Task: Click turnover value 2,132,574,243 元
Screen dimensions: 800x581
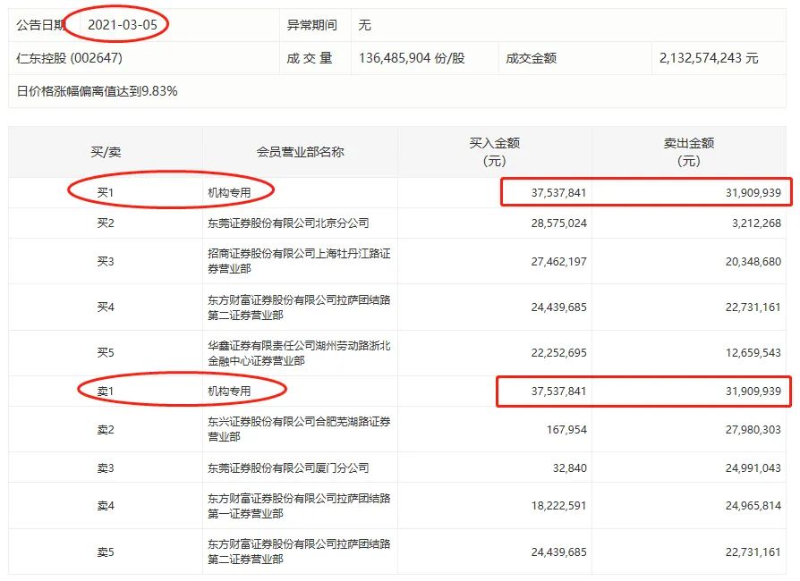Action: click(x=709, y=58)
